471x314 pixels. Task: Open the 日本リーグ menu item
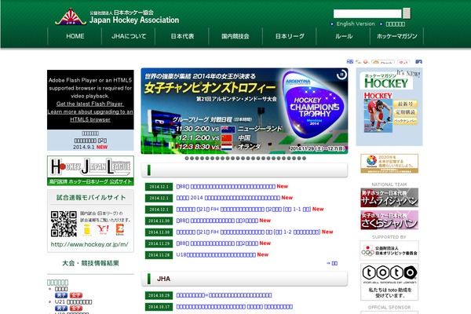point(290,36)
